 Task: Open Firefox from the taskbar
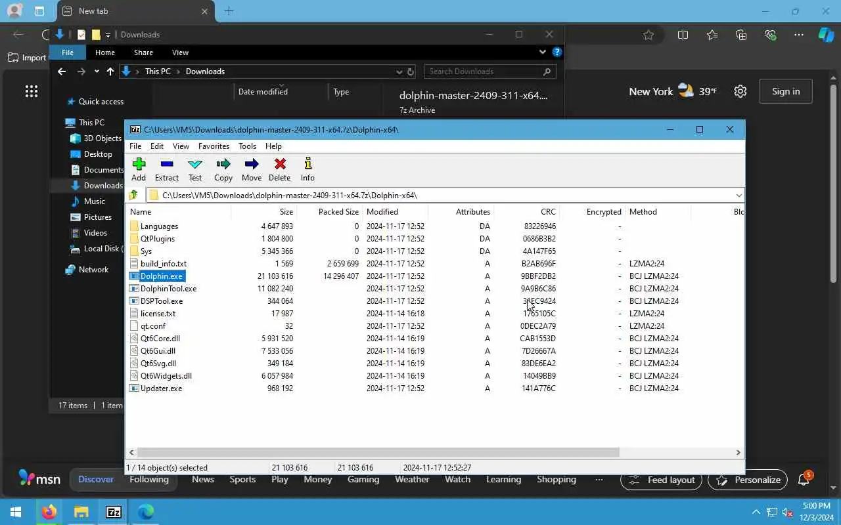point(49,512)
